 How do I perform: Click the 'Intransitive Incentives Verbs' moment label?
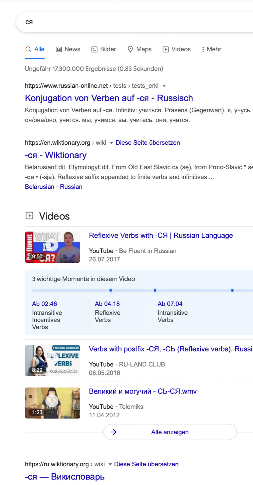pos(47,320)
